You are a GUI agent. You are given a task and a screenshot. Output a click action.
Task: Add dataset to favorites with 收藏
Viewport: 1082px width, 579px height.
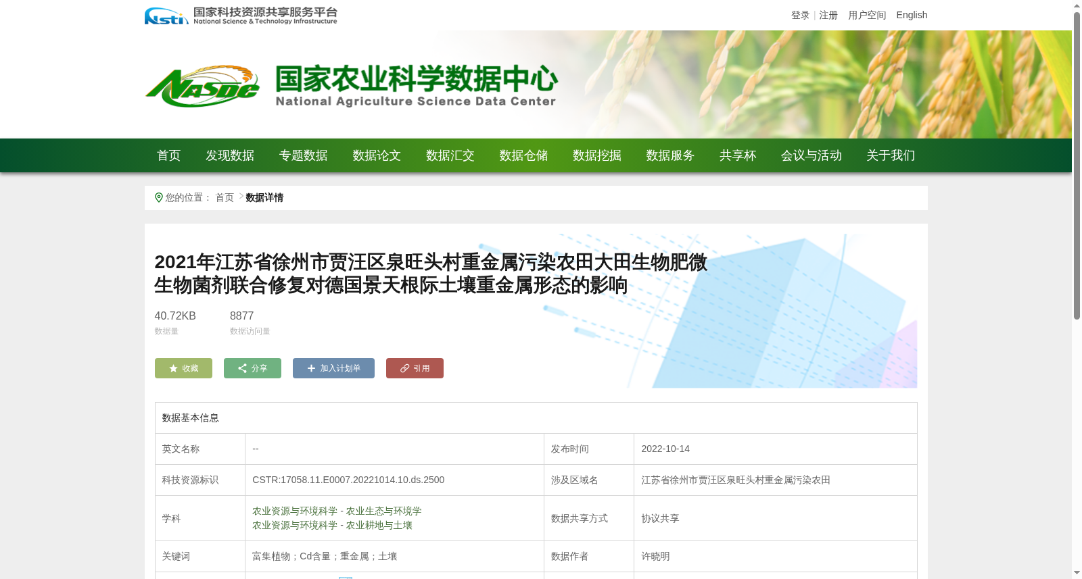(183, 368)
